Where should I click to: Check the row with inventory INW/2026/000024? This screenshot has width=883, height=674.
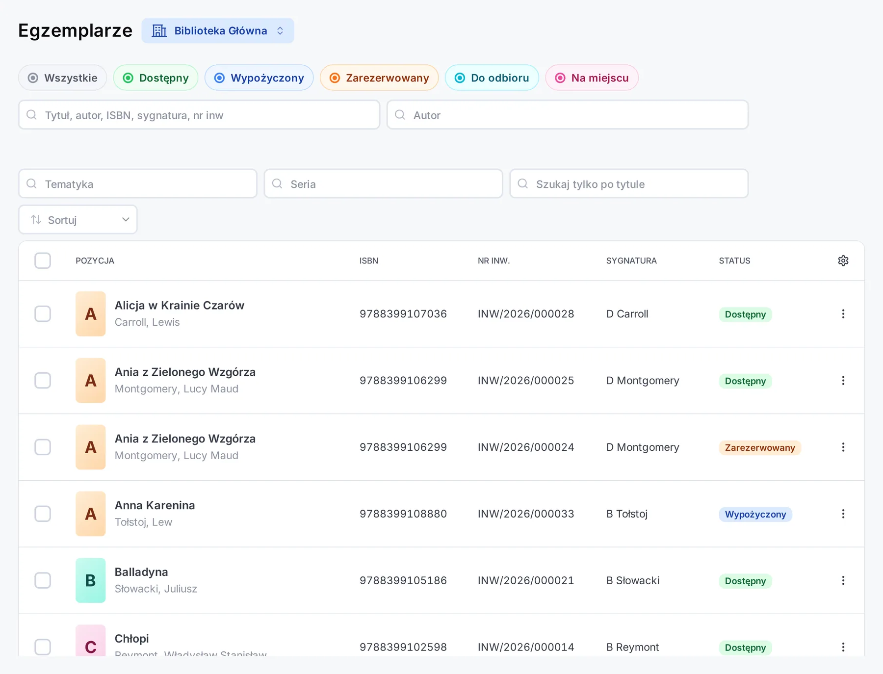click(x=43, y=447)
